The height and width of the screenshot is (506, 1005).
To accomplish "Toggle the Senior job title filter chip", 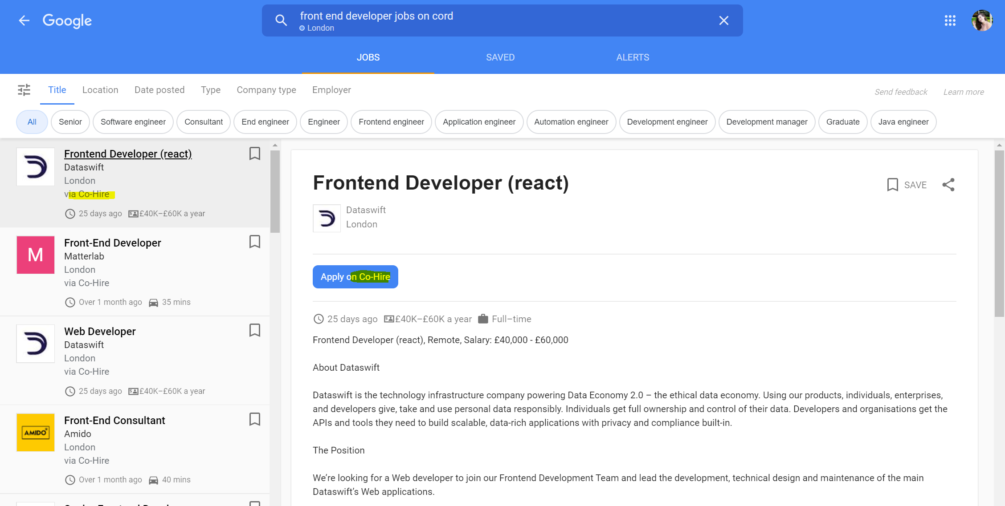I will click(x=70, y=121).
